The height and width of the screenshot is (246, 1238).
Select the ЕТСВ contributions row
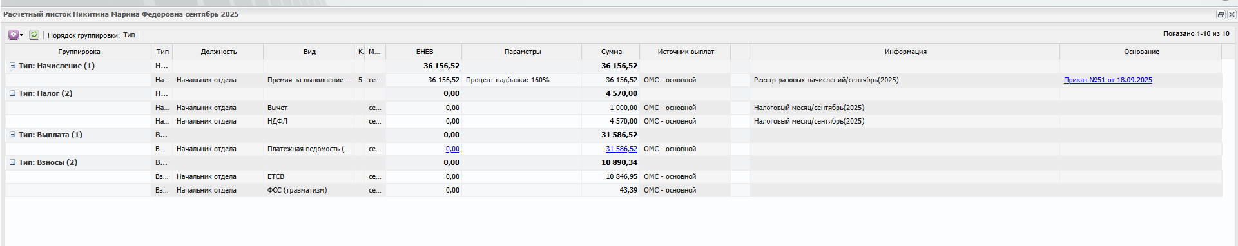click(x=614, y=176)
